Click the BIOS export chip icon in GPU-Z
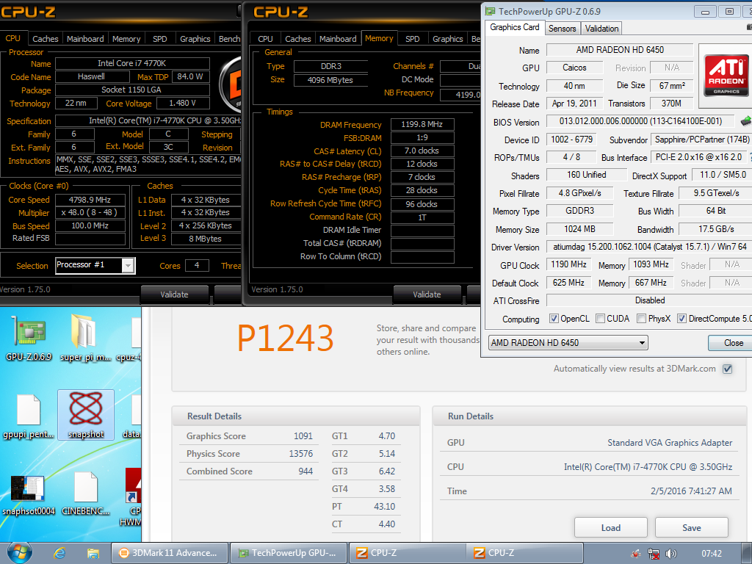Viewport: 752px width, 564px height. coord(746,121)
